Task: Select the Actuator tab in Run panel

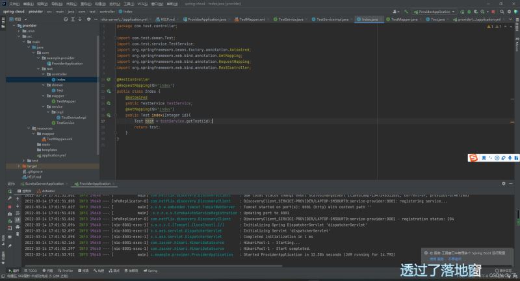Action: click(x=47, y=191)
